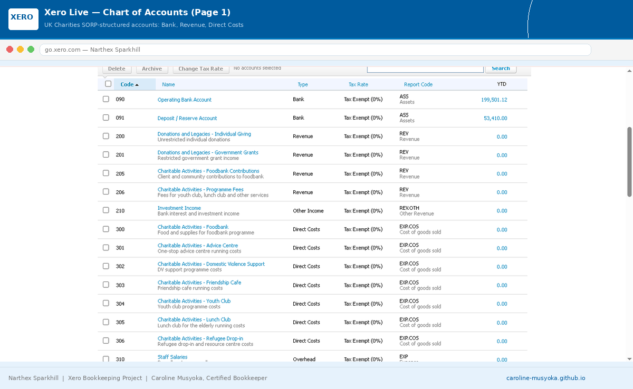Viewport: 633px width, 389px height.
Task: Sort by the Name column header
Action: pyautogui.click(x=168, y=84)
